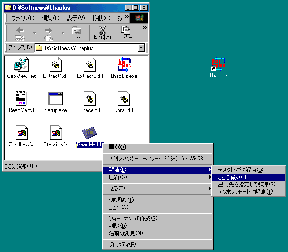Select the CabView.reg file icon
The width and height of the screenshot is (288, 252).
click(x=21, y=65)
